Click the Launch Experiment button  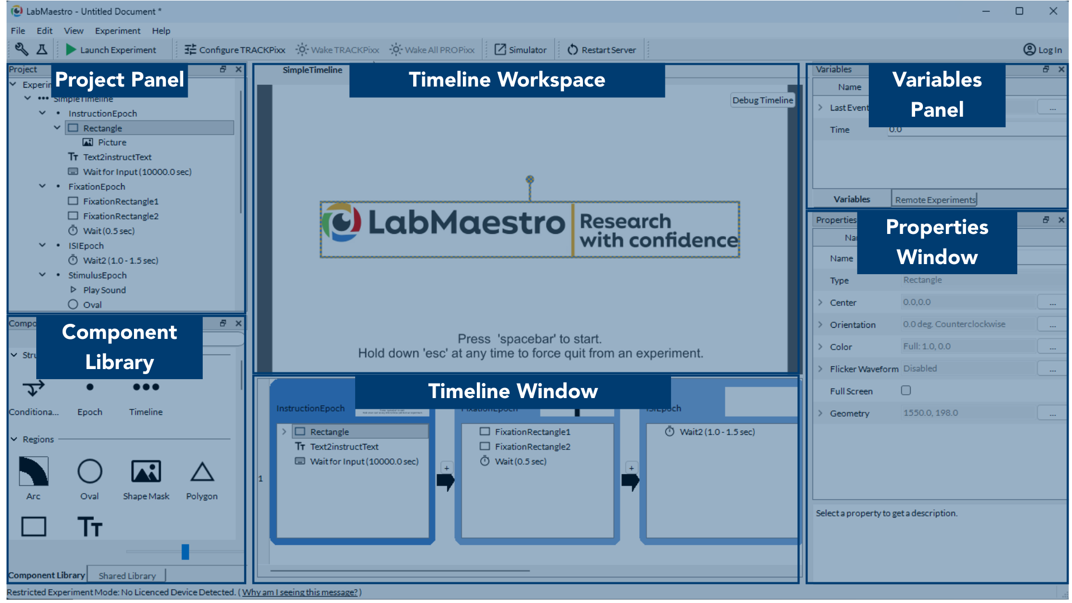tap(111, 49)
